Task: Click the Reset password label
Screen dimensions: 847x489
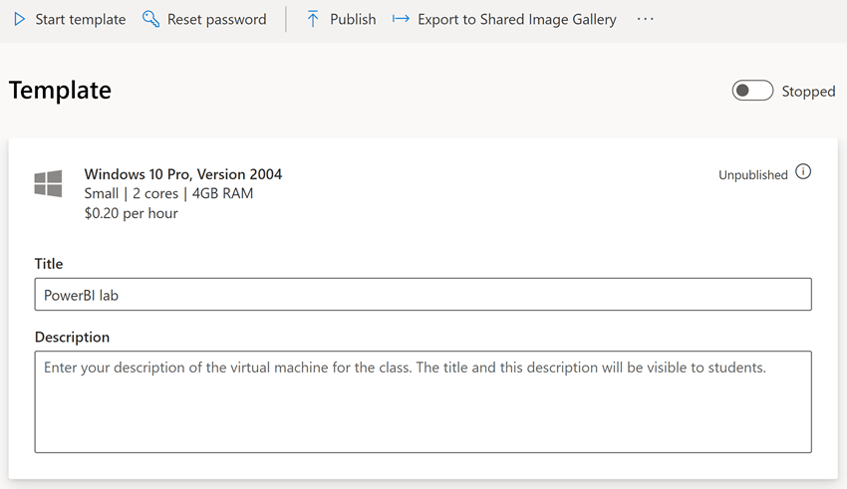Action: point(216,20)
